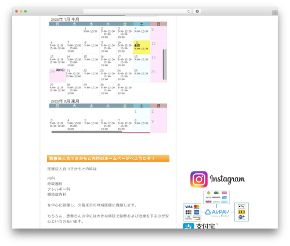290x246 pixels.
Task: Click the August 2 Sunday cell
Action: click(158, 113)
